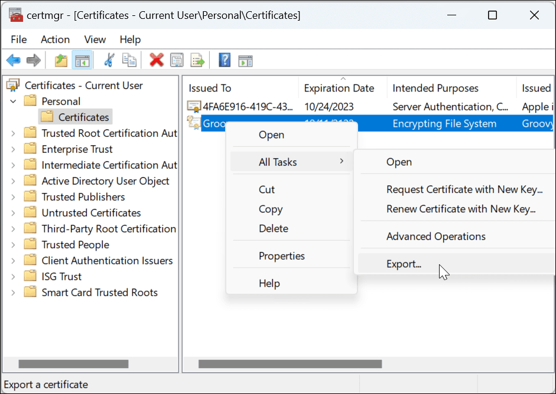Expand the Trusted Publishers tree node
The height and width of the screenshot is (394, 556).
pyautogui.click(x=13, y=197)
